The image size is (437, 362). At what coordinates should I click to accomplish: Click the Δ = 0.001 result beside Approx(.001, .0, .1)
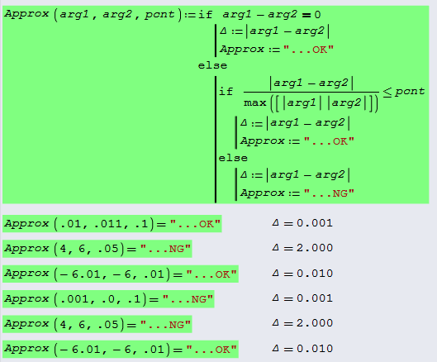[302, 298]
